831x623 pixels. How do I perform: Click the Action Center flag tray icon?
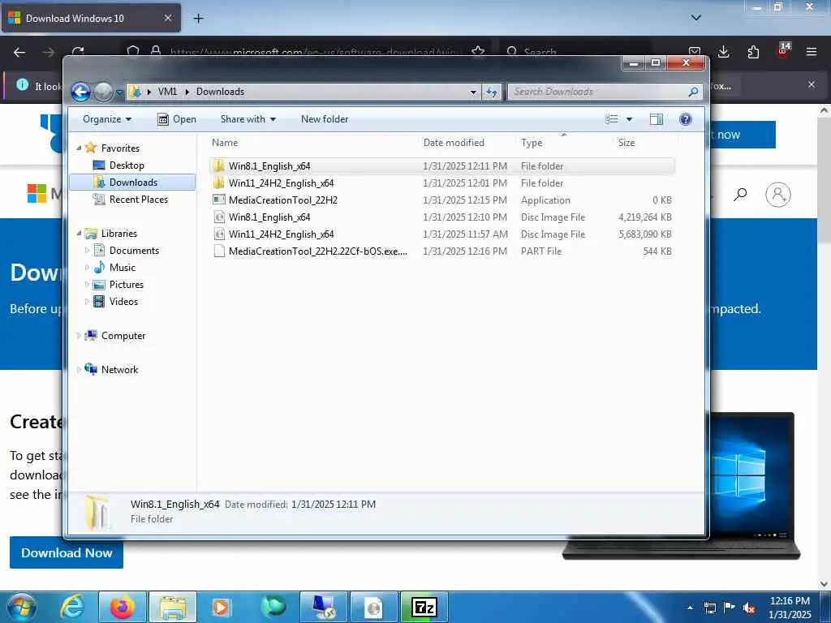coord(729,608)
